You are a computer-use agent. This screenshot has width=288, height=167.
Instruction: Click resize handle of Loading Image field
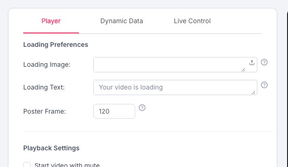pyautogui.click(x=243, y=70)
